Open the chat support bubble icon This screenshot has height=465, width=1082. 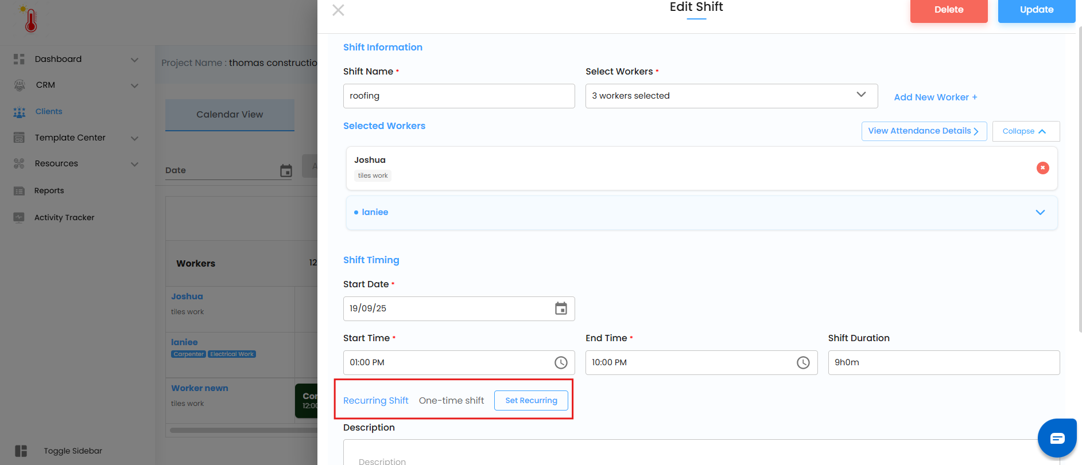coord(1057,438)
